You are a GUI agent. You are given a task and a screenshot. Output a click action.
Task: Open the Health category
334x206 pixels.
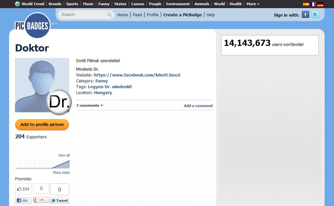(236, 4)
